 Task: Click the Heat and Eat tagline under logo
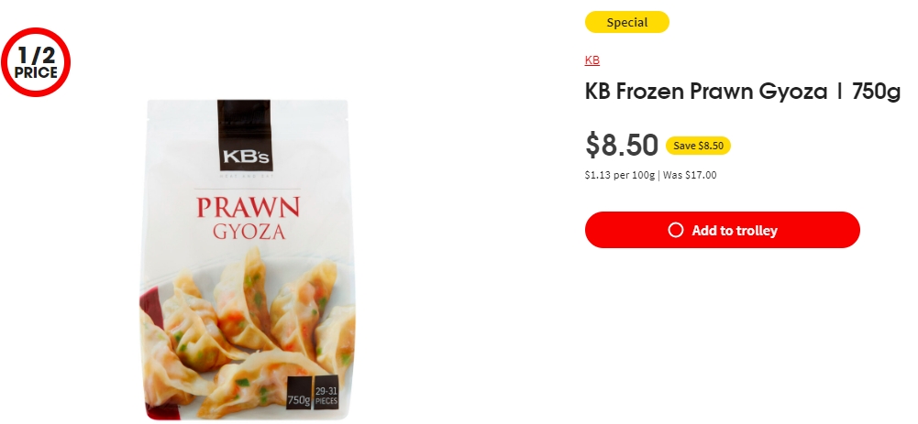(245, 176)
